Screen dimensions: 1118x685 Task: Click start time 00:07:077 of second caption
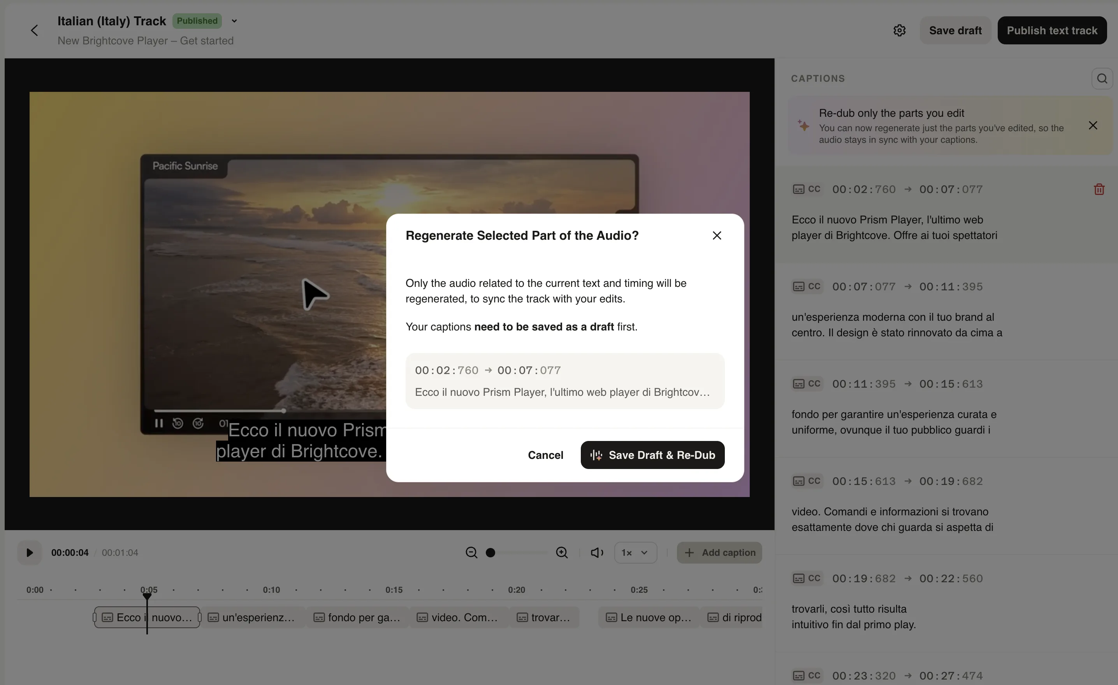pyautogui.click(x=864, y=287)
